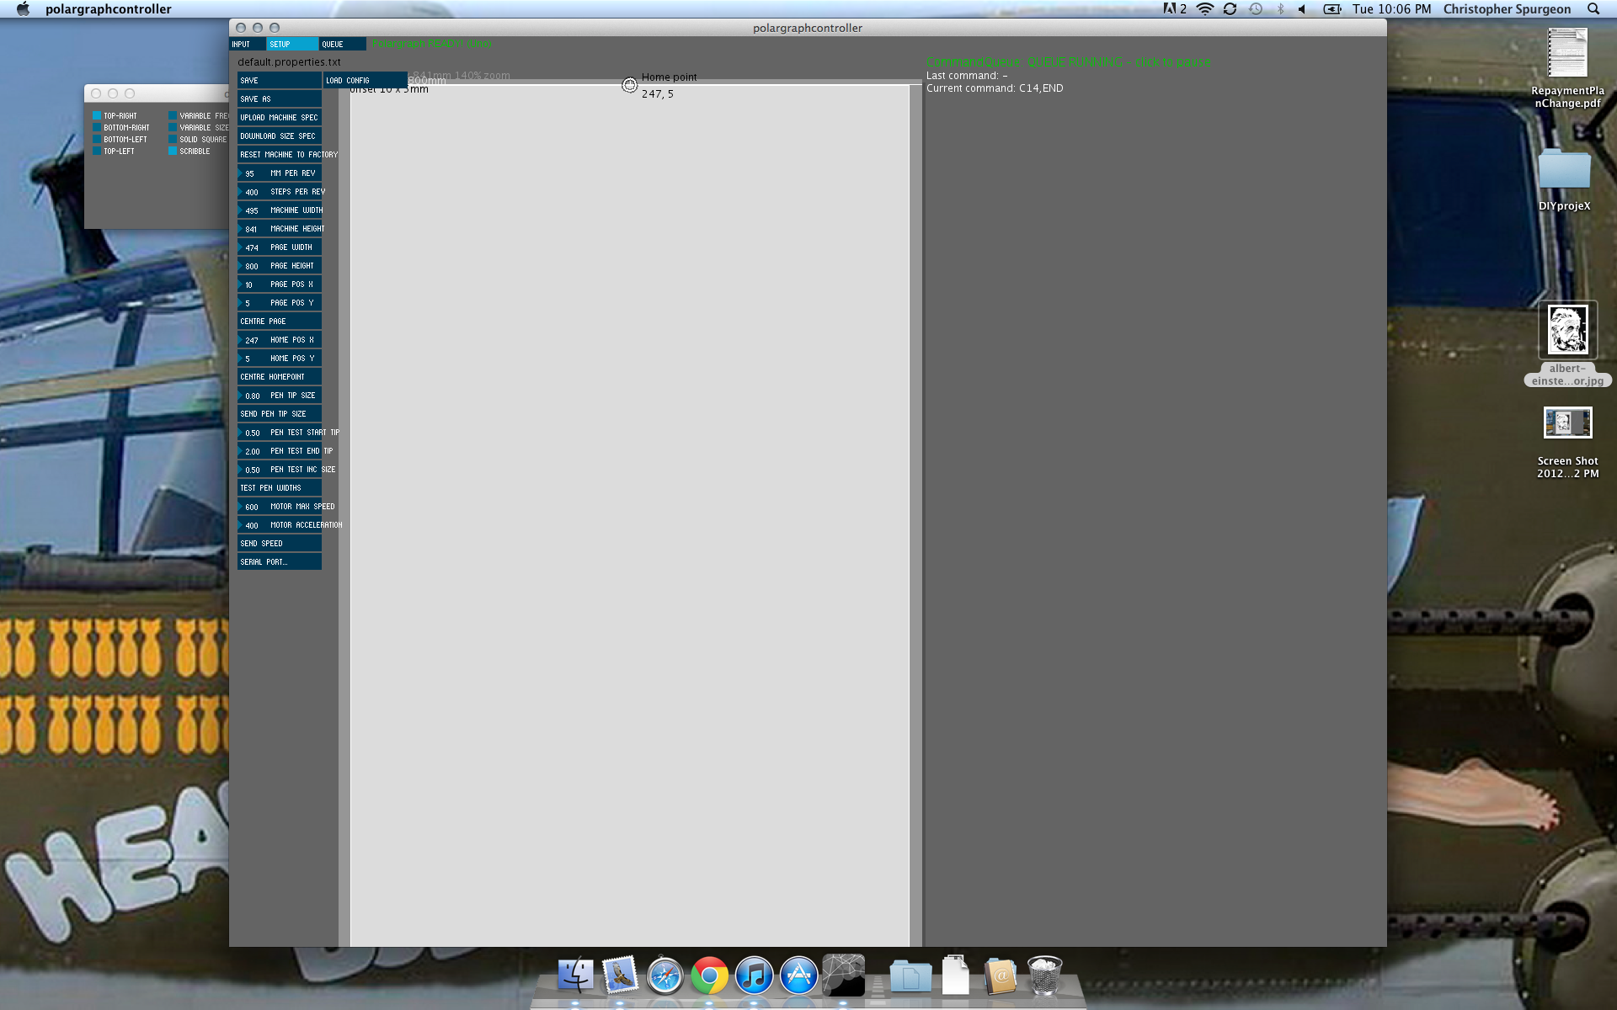
Task: Enable the BOTTOM-LEFT checkbox
Action: [97, 140]
